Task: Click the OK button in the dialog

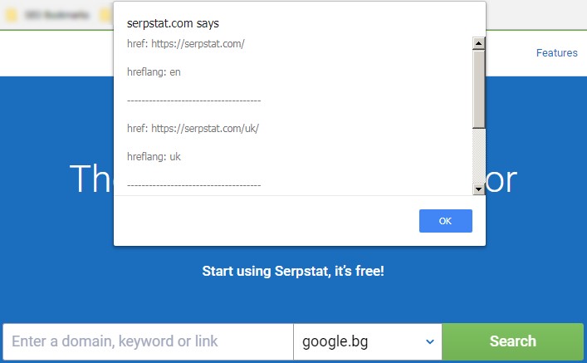Action: (446, 221)
